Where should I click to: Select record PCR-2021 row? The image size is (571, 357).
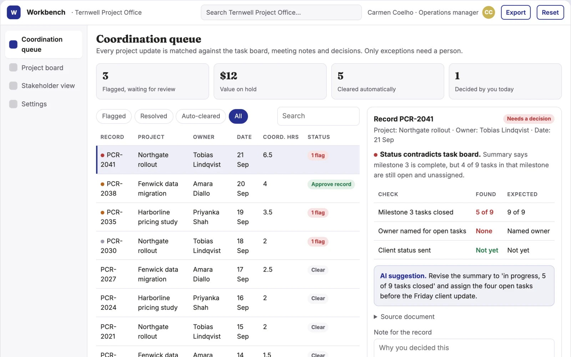click(228, 332)
